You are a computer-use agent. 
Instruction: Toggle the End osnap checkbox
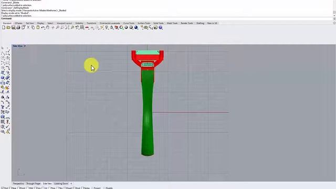2,188
